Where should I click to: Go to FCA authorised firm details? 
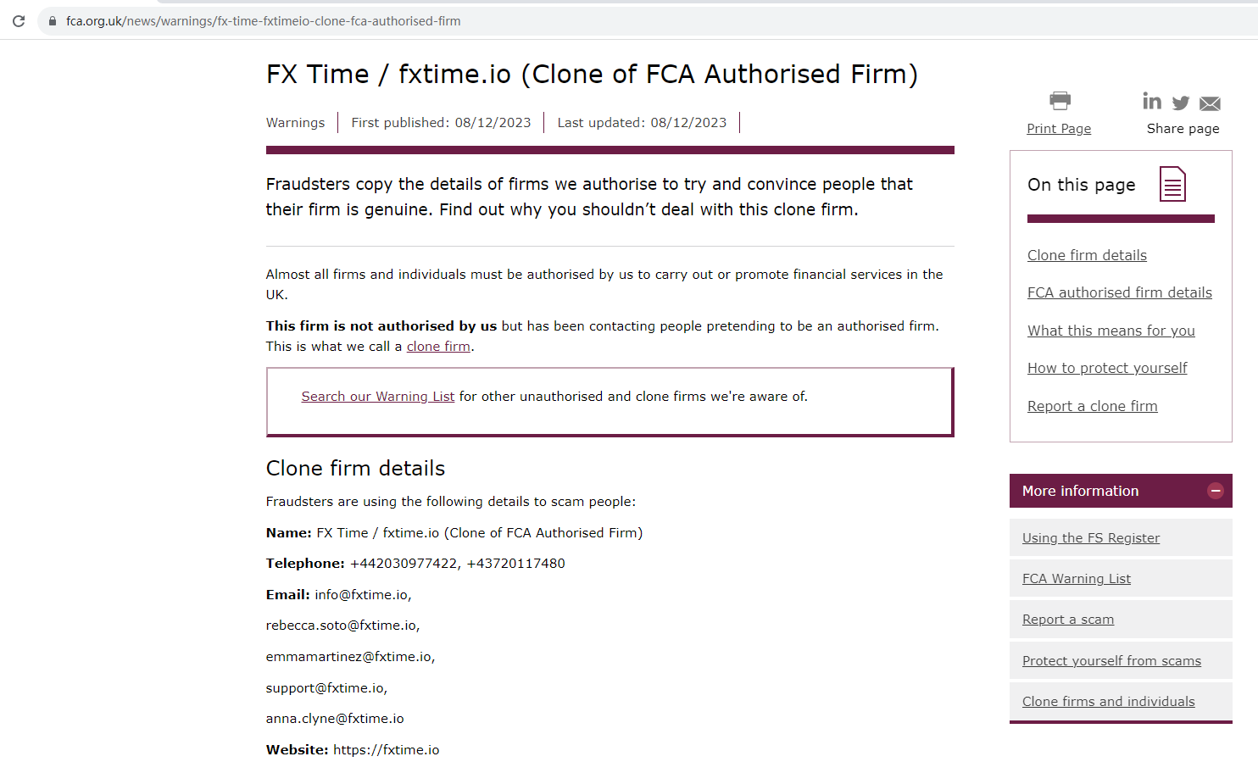(x=1119, y=292)
